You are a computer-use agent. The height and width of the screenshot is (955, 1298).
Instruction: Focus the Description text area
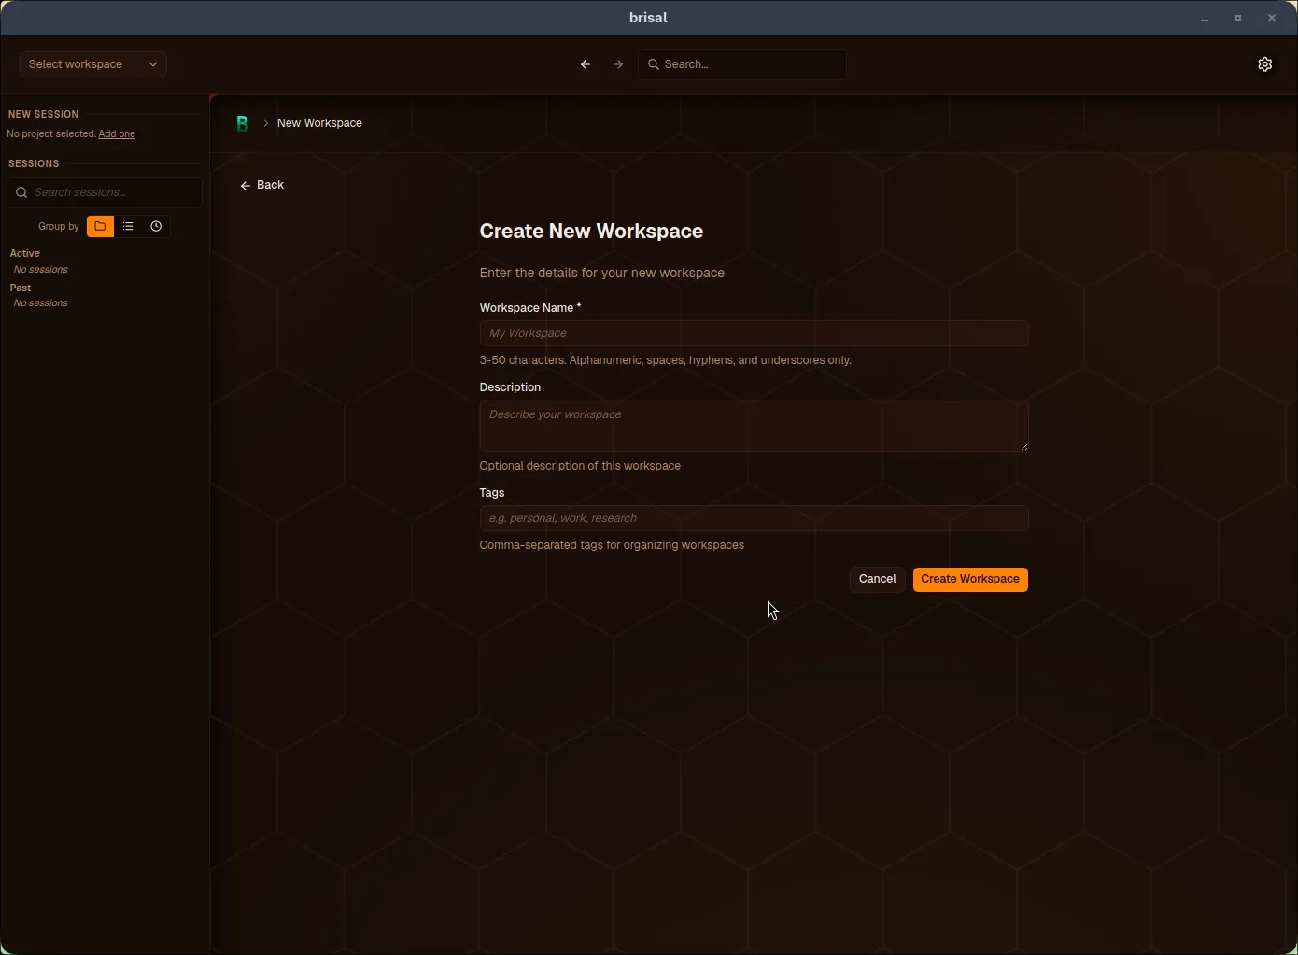(755, 426)
